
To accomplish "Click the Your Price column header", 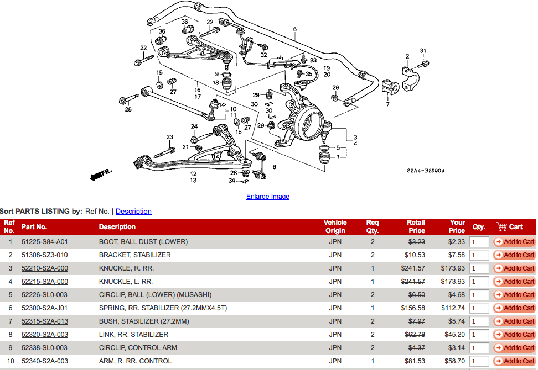I will 457,227.
